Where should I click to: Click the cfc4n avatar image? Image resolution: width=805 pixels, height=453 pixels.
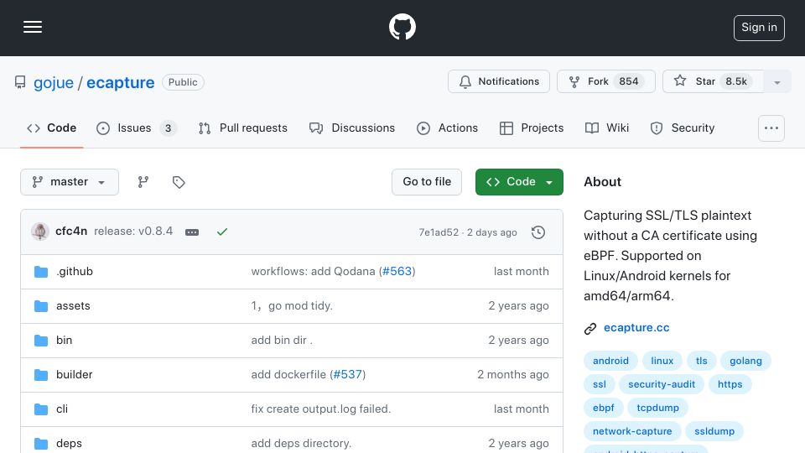tap(40, 232)
